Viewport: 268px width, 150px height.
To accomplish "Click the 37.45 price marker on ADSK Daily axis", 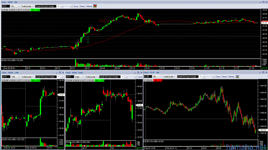I will point(139,105).
